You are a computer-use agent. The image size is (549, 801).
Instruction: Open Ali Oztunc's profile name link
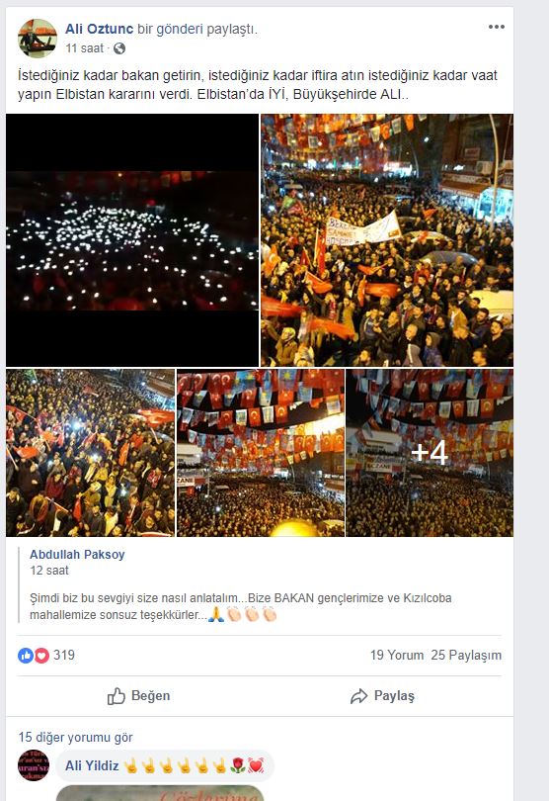pyautogui.click(x=99, y=29)
